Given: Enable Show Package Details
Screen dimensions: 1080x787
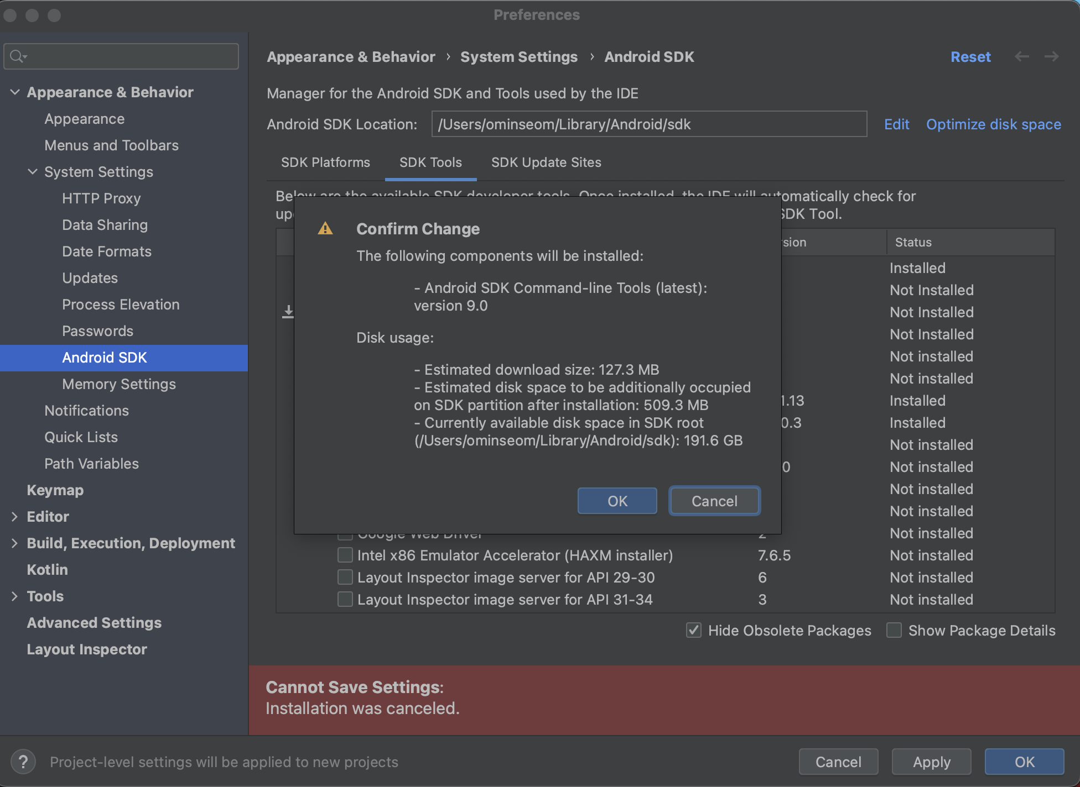Looking at the screenshot, I should (894, 630).
